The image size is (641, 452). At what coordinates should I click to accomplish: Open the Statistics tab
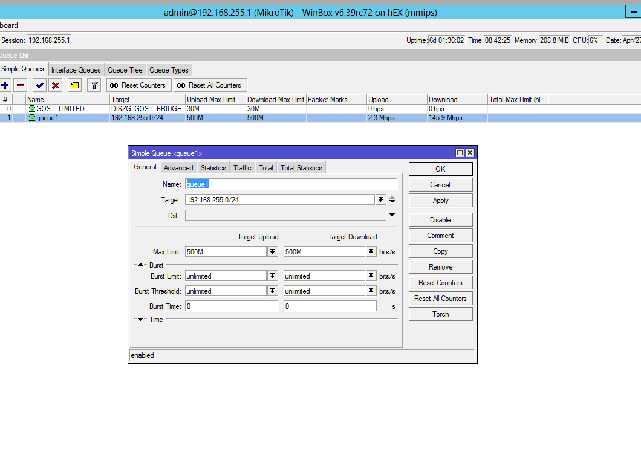pyautogui.click(x=213, y=168)
